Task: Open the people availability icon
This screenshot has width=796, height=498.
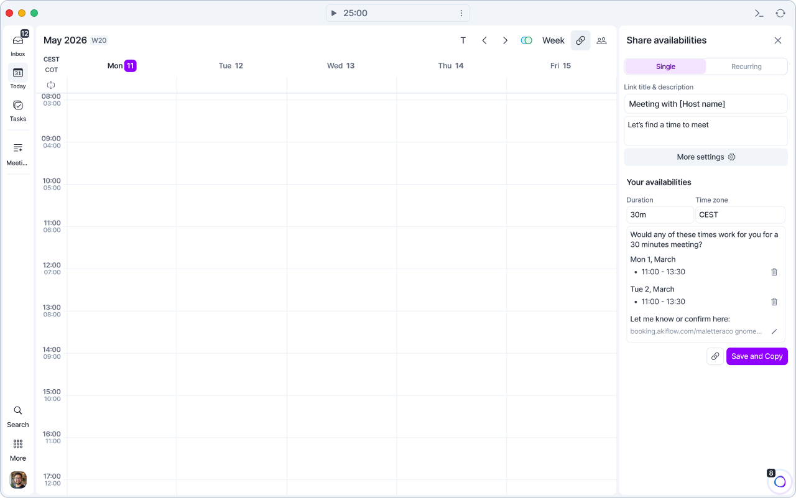Action: point(601,40)
